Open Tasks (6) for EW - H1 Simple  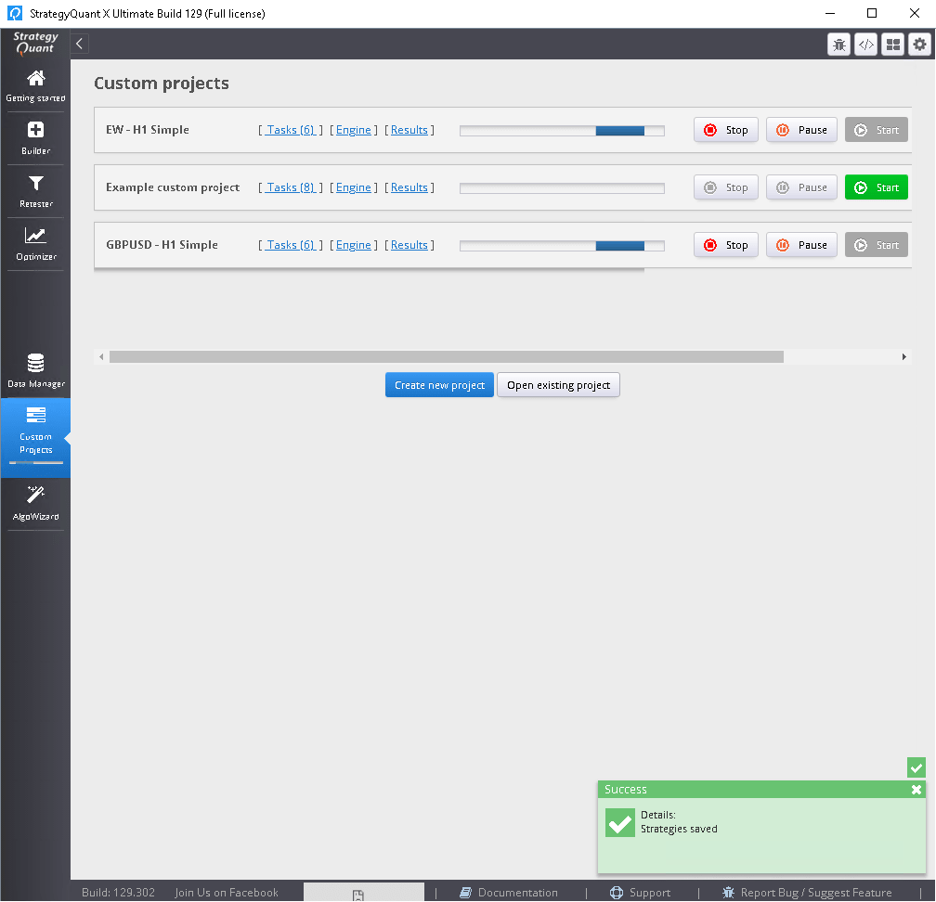[x=291, y=130]
